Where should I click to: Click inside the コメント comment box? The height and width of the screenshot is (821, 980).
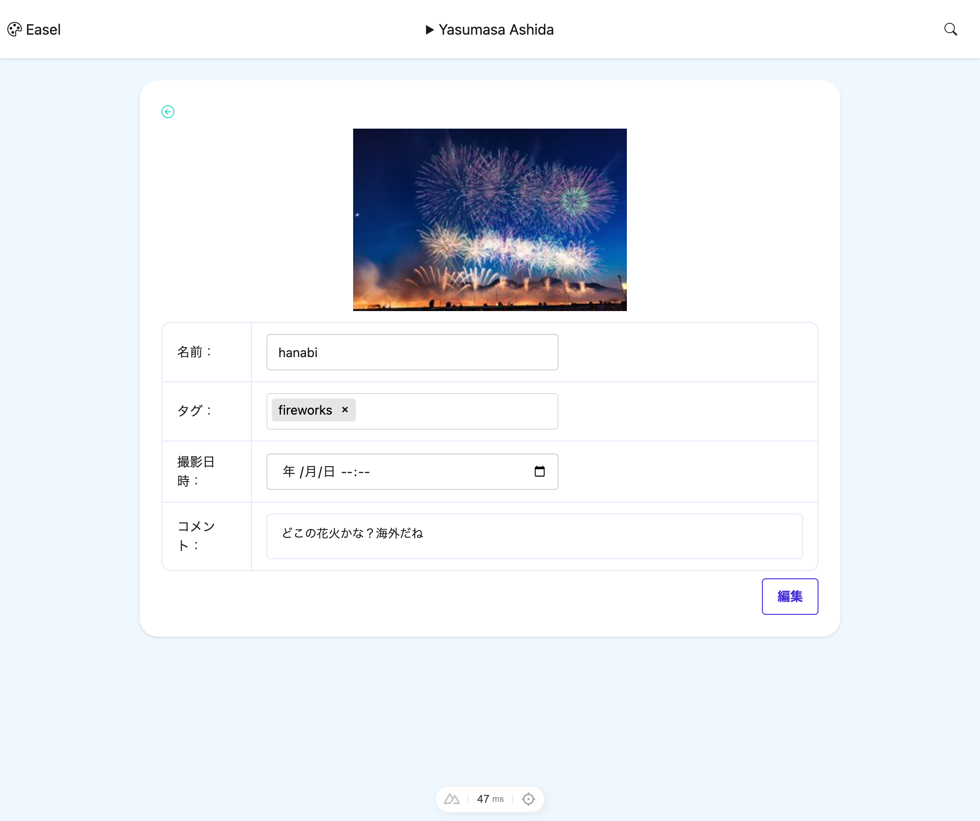[534, 535]
